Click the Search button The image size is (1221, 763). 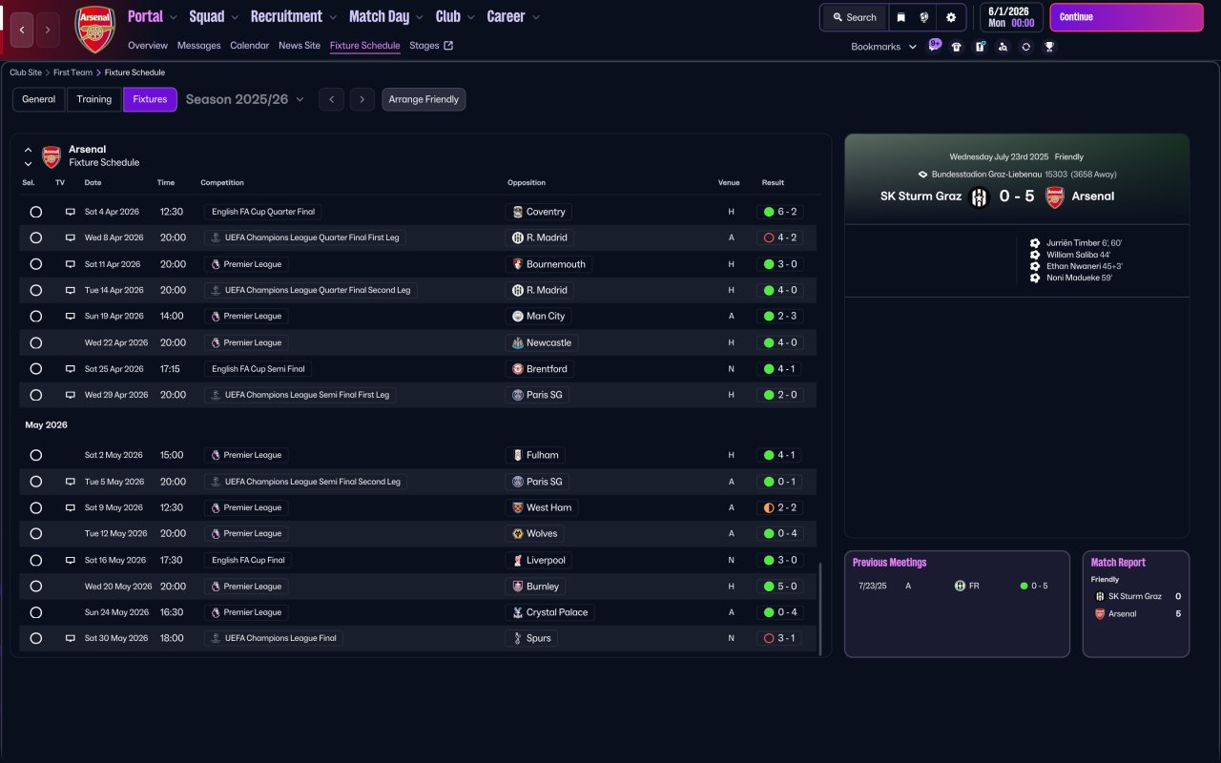(854, 17)
